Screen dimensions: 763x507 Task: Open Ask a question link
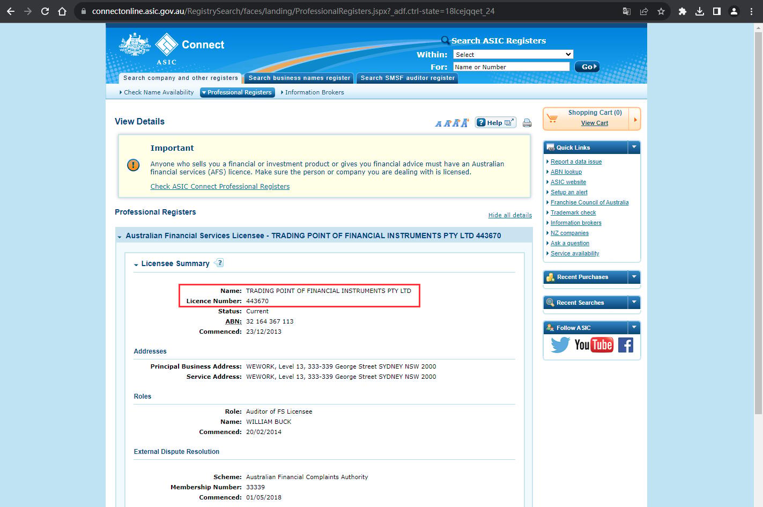[x=570, y=243]
